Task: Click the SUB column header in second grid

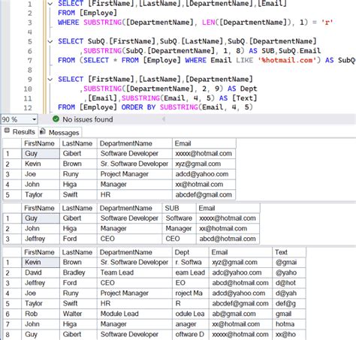Action: pos(180,208)
